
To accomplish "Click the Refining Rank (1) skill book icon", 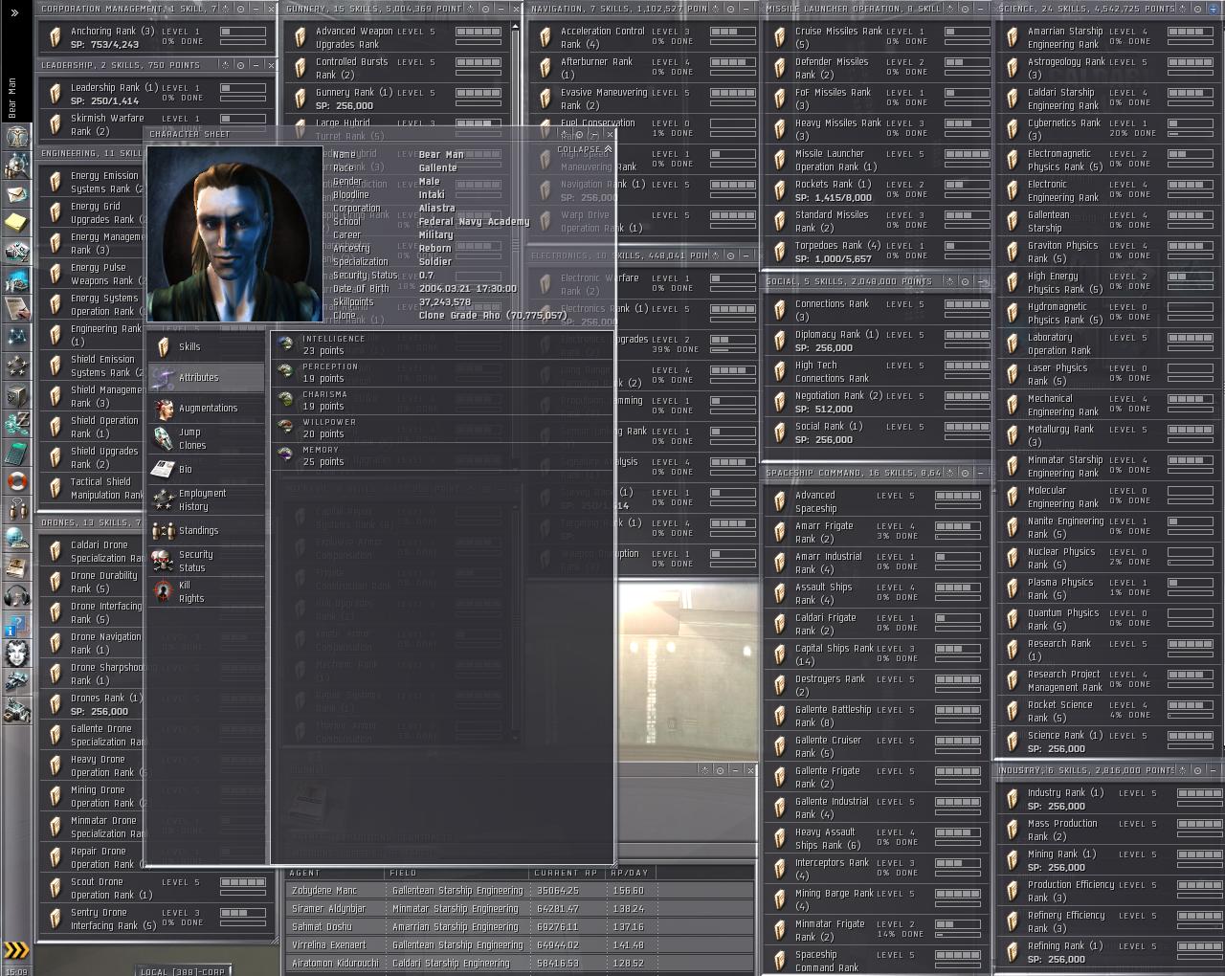I will (1013, 952).
